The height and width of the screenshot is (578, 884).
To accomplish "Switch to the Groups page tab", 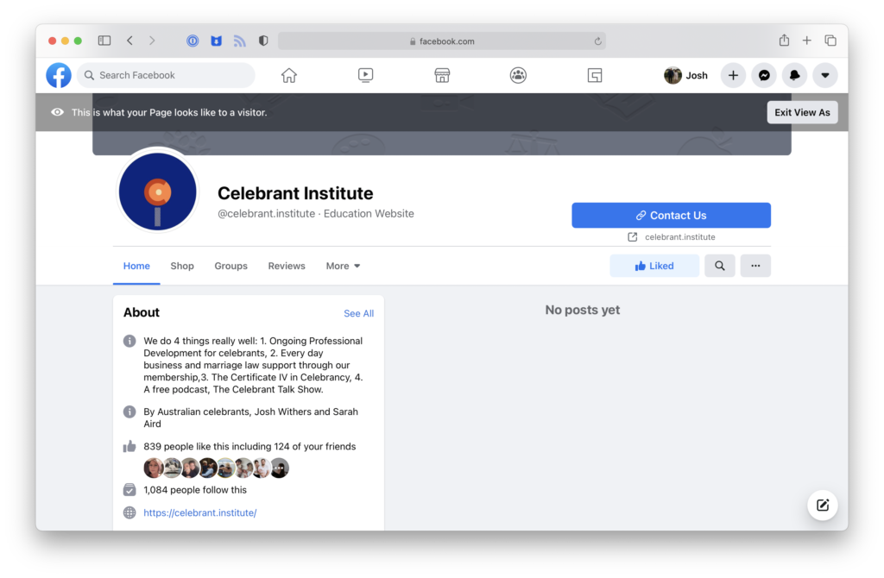I will coord(230,266).
